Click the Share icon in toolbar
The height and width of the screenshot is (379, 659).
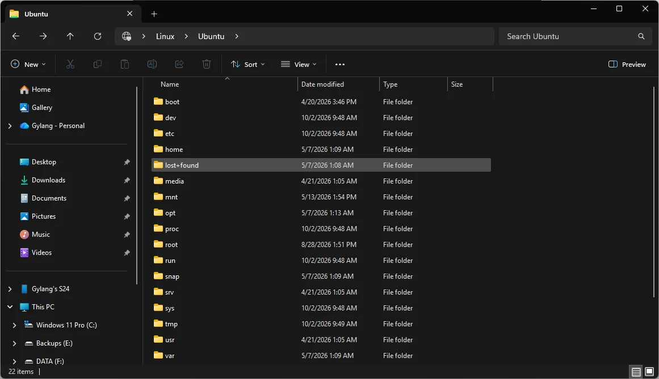click(179, 64)
